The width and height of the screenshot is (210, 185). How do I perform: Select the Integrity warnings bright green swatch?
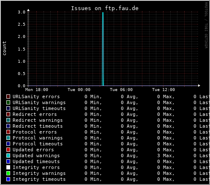[x=8, y=173]
